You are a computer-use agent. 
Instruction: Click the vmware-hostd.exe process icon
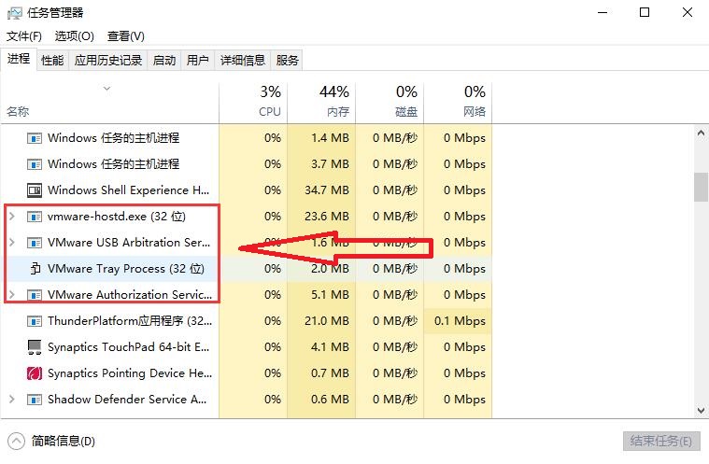35,217
